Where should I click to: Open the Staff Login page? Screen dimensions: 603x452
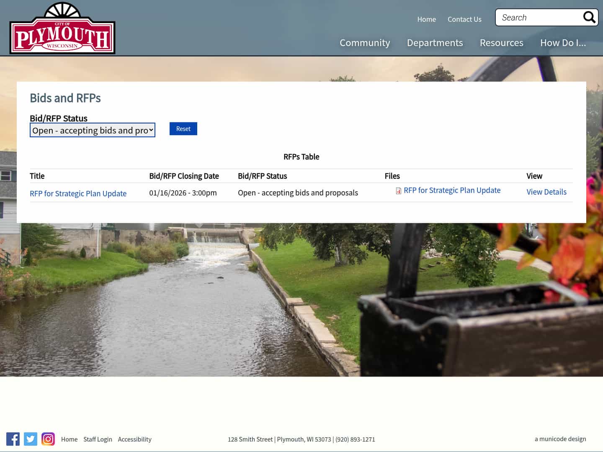point(98,439)
